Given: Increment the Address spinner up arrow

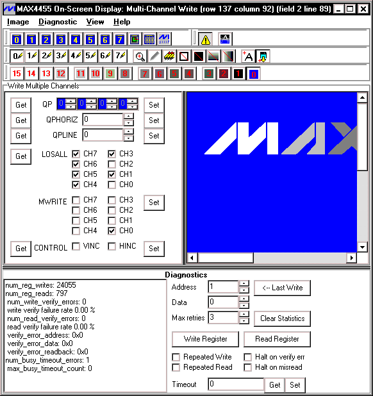Looking at the screenshot, I should click(244, 283).
